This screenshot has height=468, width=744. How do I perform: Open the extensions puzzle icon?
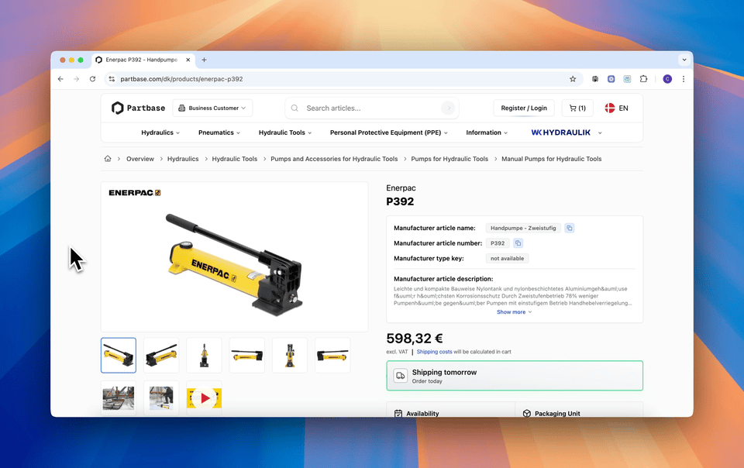643,79
